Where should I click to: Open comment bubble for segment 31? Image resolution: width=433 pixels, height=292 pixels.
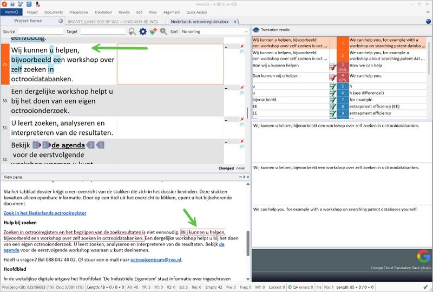click(x=242, y=125)
